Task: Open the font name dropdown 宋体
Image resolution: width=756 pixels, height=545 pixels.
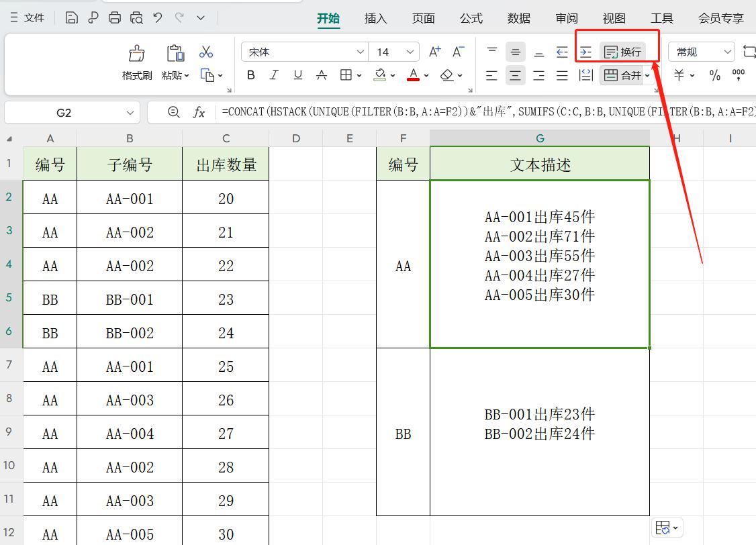Action: 360,52
